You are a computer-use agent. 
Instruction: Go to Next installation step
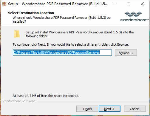(x=109, y=109)
